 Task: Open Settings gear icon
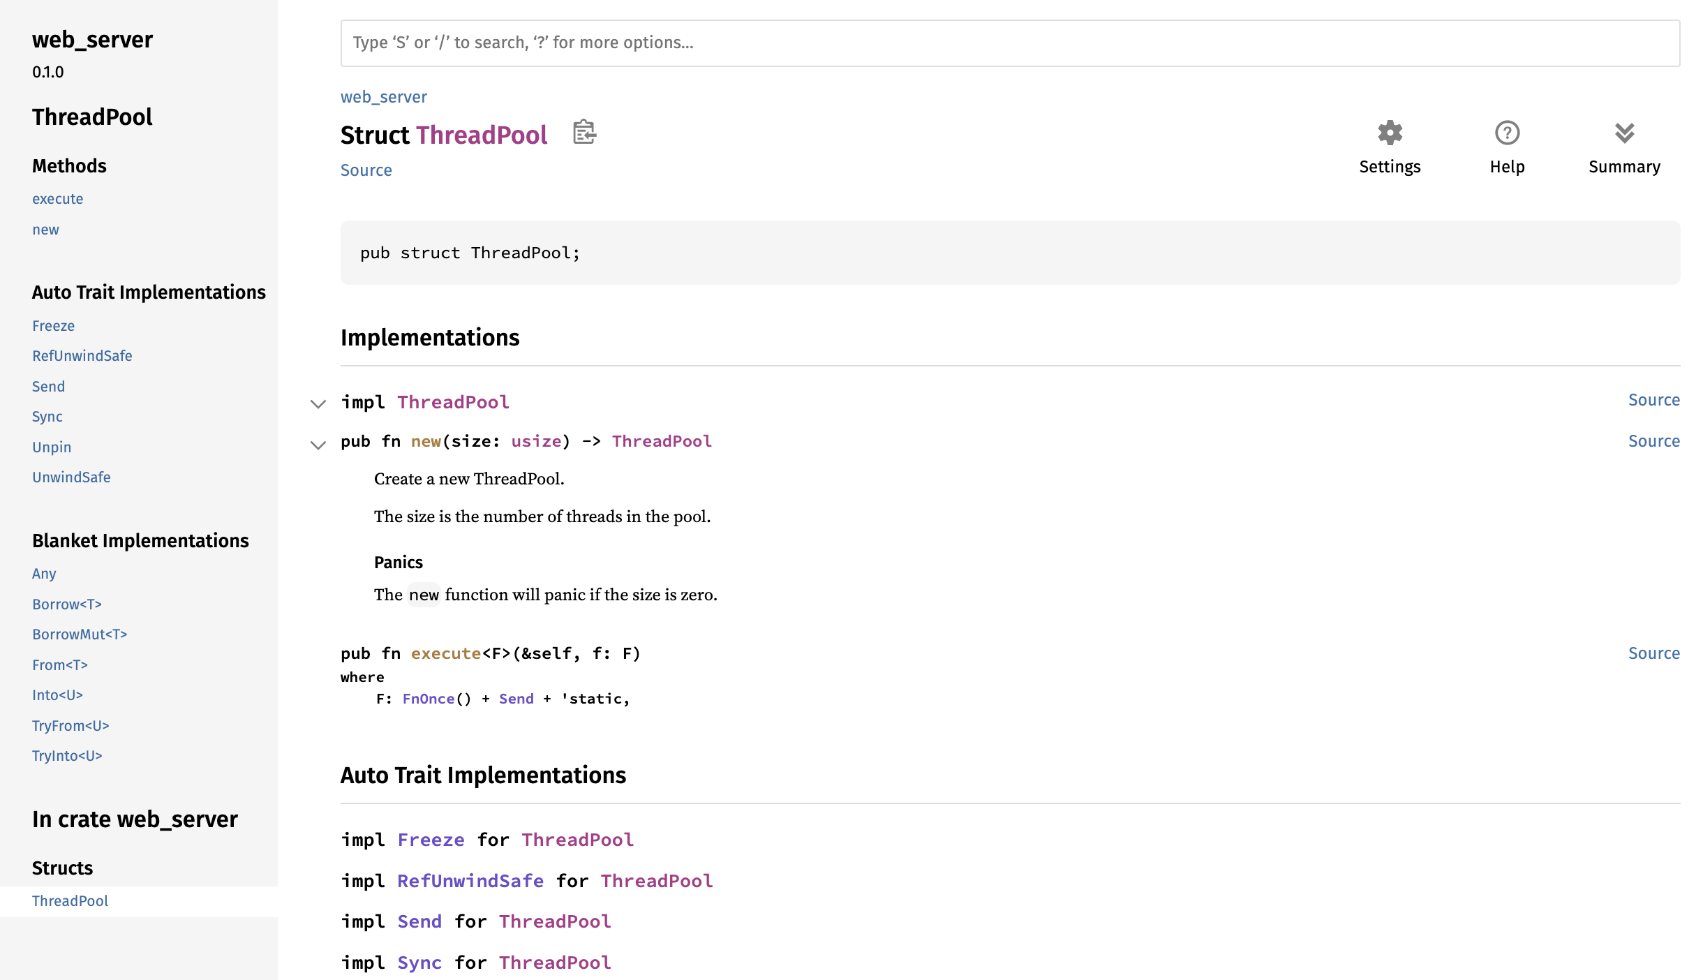point(1390,133)
